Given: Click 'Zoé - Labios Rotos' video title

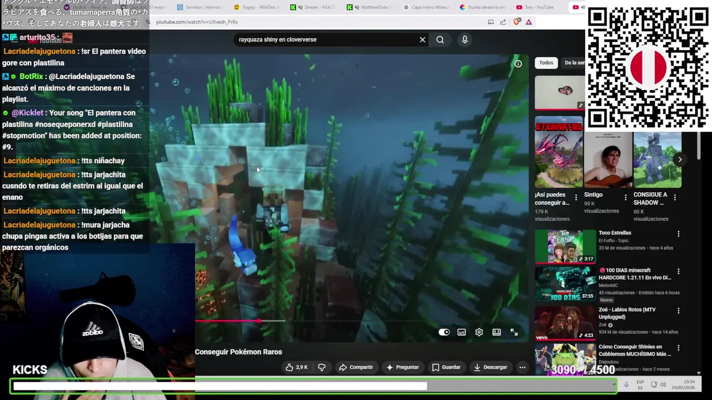Looking at the screenshot, I should click(x=627, y=313).
